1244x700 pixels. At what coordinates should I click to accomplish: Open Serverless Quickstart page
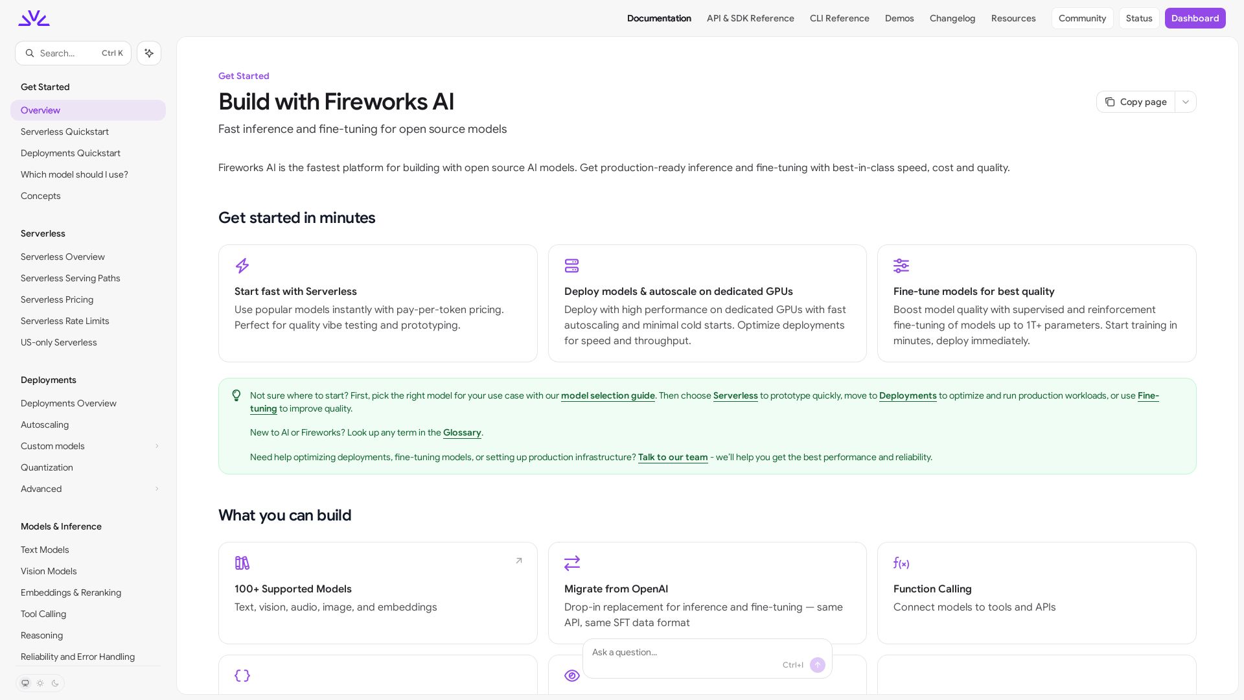click(88, 132)
